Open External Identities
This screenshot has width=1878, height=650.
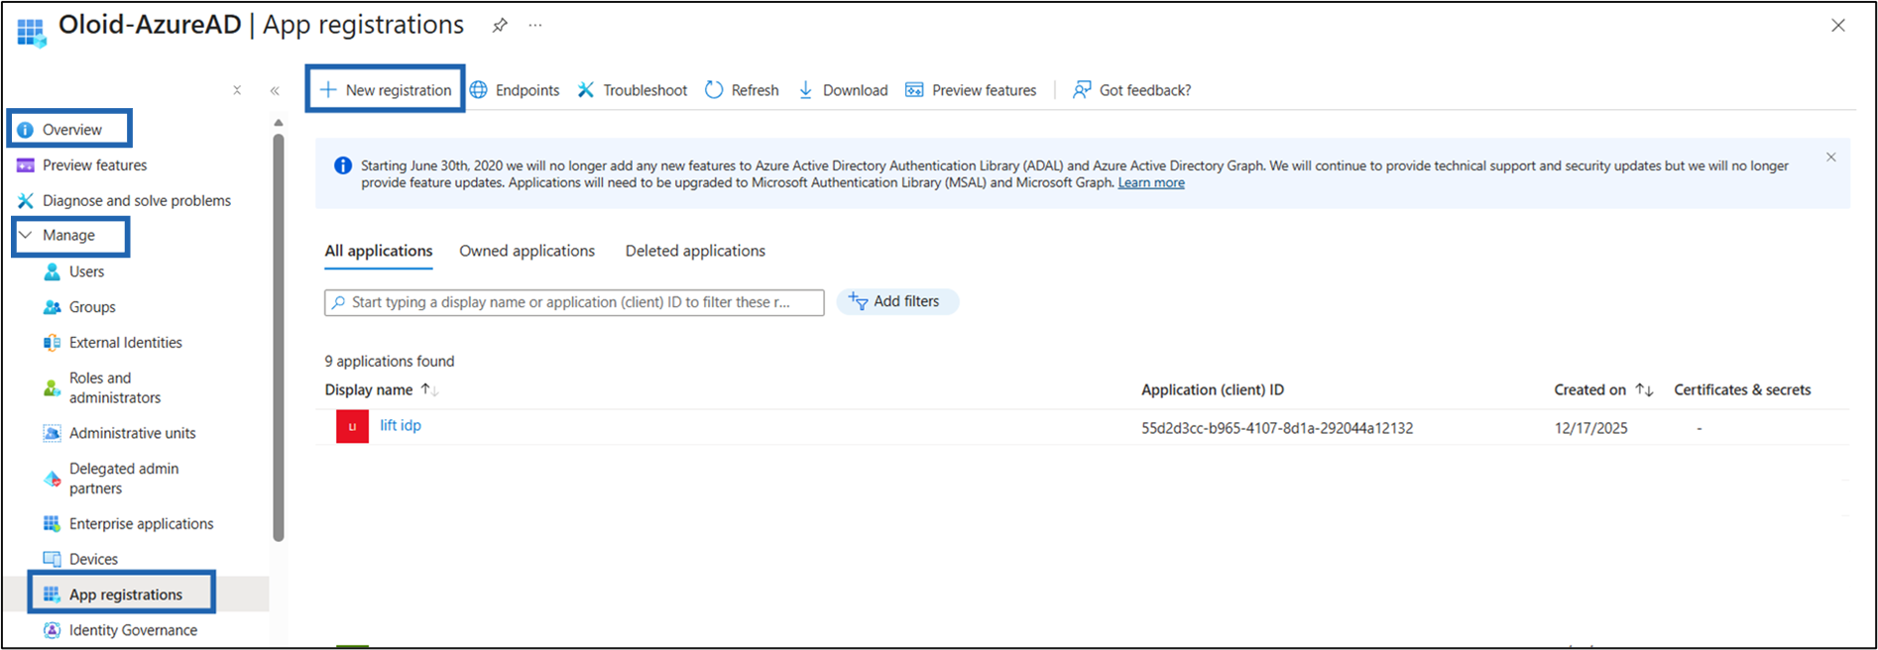point(126,343)
